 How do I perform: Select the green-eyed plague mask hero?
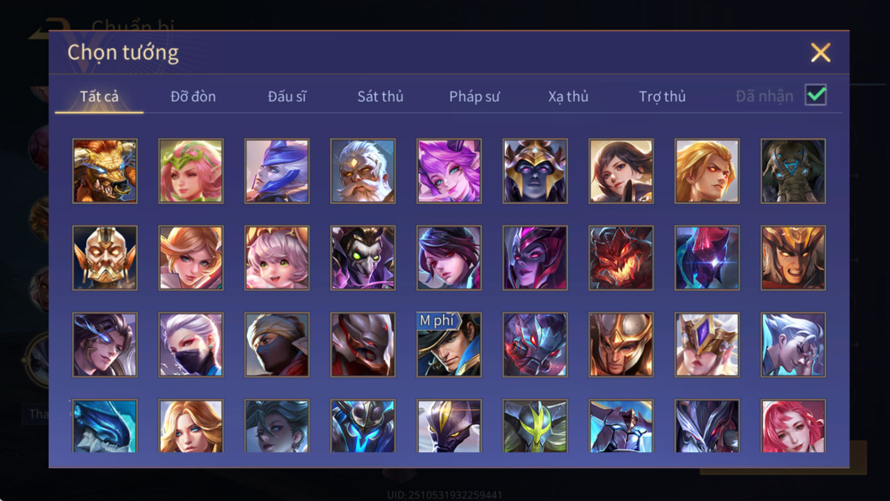[x=363, y=258]
